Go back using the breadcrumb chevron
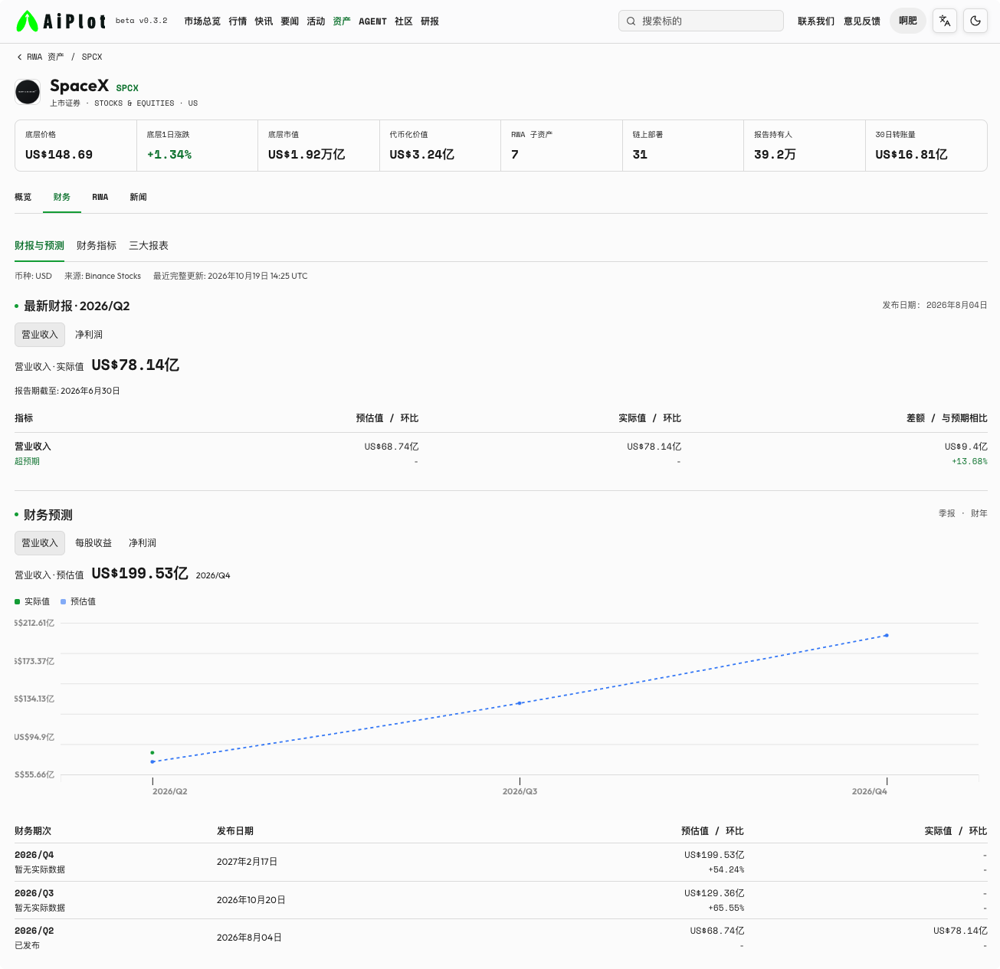The image size is (1000, 969). click(19, 57)
